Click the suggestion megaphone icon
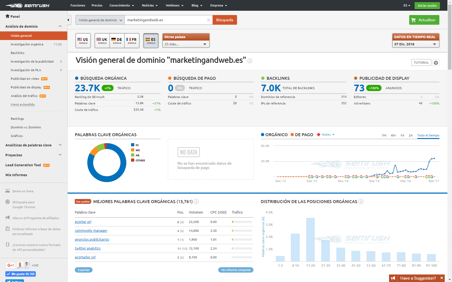The width and height of the screenshot is (452, 282). (x=393, y=278)
